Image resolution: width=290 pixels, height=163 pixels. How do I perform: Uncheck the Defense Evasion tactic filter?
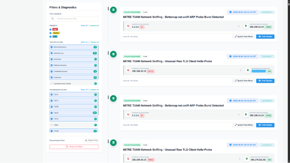click(x=51, y=65)
